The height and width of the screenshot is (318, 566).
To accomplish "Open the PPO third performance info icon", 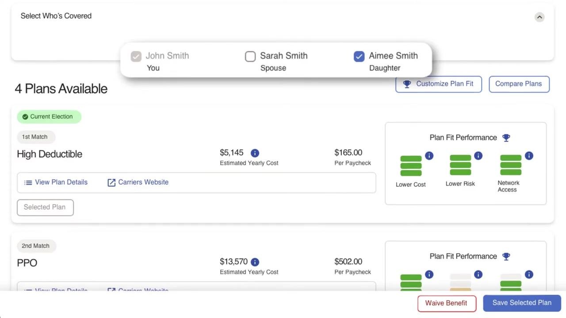I will tap(529, 275).
